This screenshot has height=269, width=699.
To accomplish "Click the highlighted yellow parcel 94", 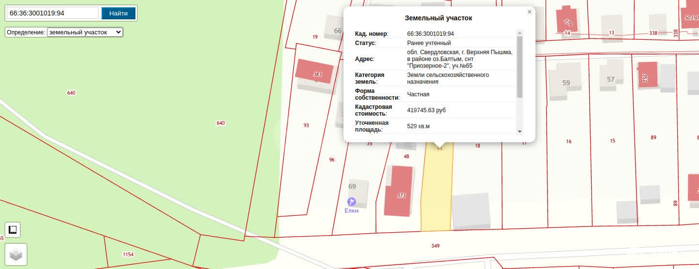I will point(436,194).
